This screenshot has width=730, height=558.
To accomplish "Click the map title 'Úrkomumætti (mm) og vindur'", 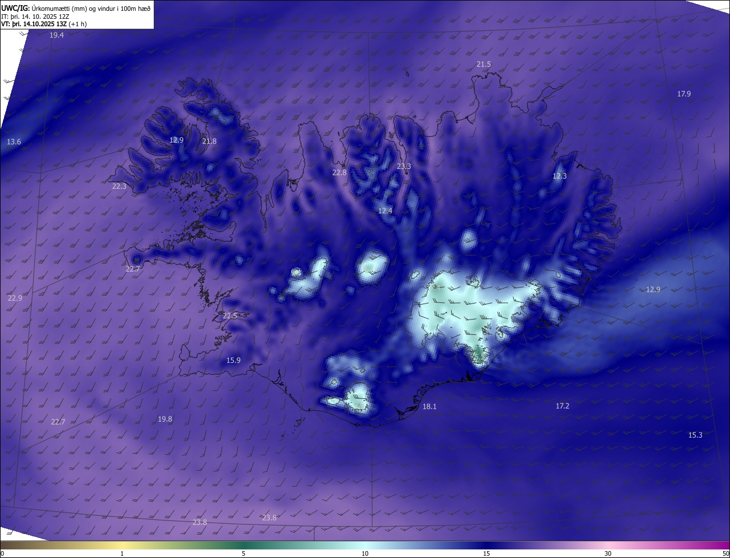I will 74,8.
